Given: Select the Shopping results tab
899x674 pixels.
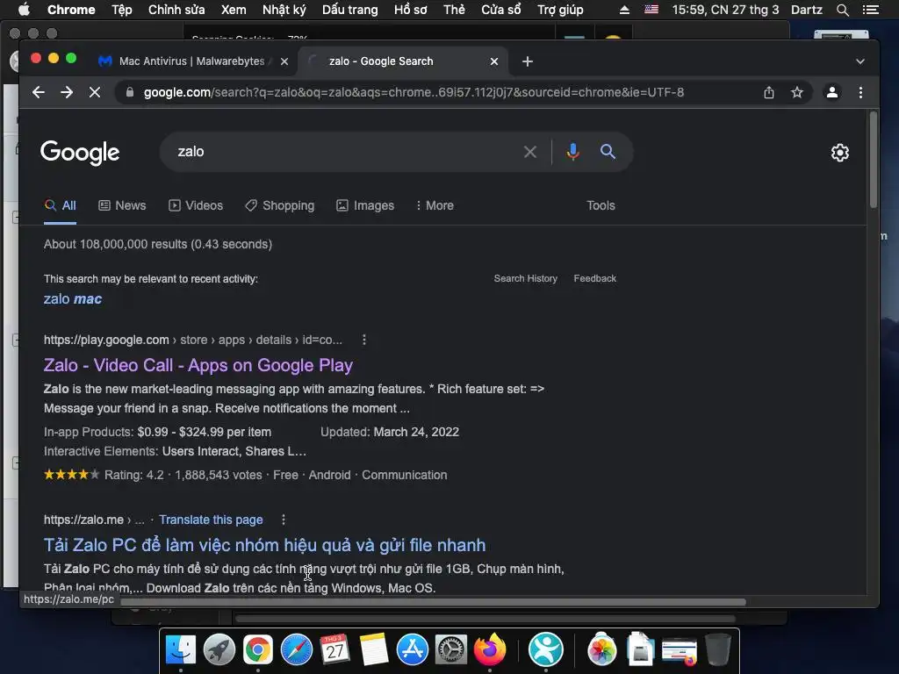Looking at the screenshot, I should 280,205.
